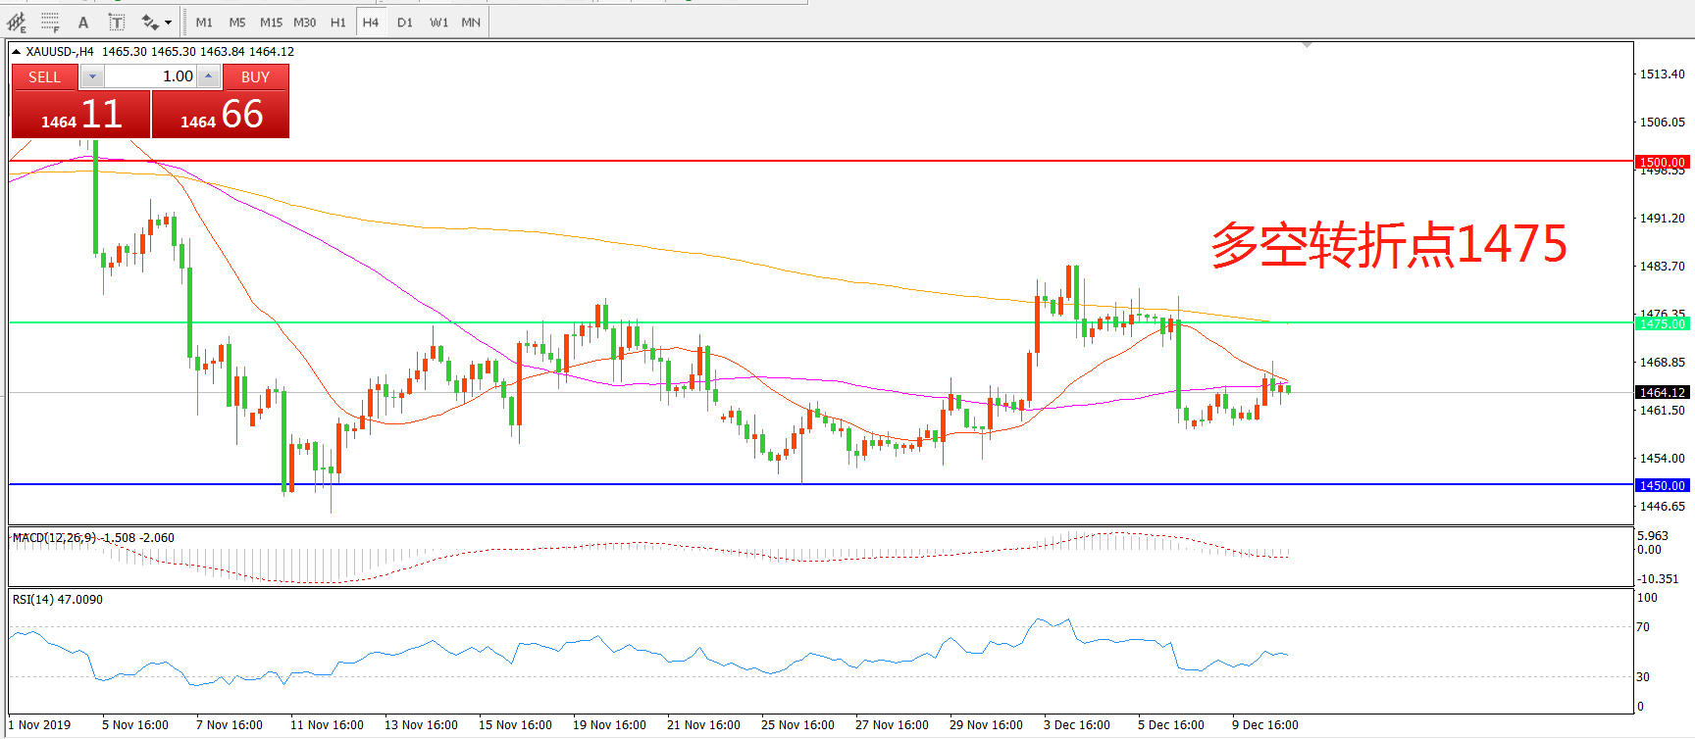Switch to M30 timeframe
This screenshot has width=1695, height=739.
click(304, 22)
